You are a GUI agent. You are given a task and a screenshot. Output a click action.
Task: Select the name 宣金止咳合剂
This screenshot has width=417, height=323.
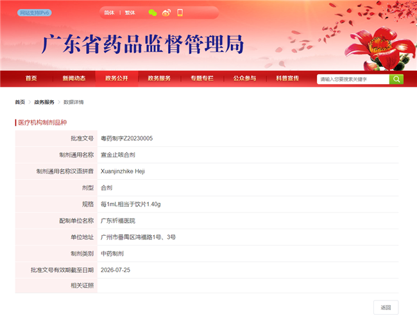[118, 155]
